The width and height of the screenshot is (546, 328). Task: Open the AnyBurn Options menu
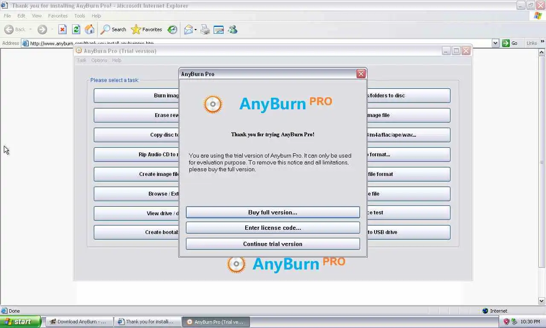(99, 60)
